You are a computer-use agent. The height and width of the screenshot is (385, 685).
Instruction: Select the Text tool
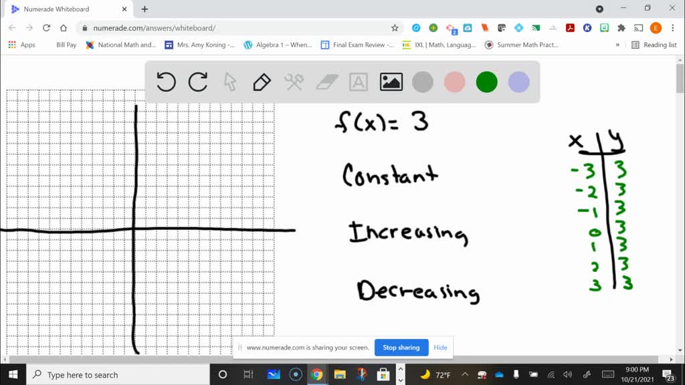[358, 82]
